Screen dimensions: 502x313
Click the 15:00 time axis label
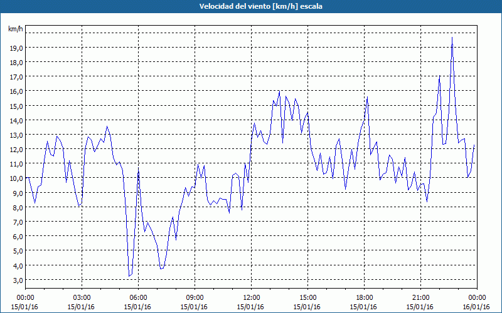click(307, 298)
